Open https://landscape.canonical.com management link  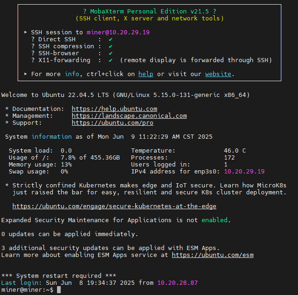129,116
